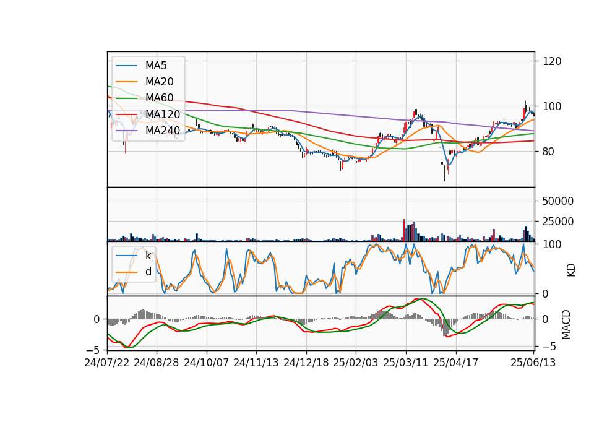Click the 120 price axis value
The width and height of the screenshot is (594, 427).
(x=552, y=61)
